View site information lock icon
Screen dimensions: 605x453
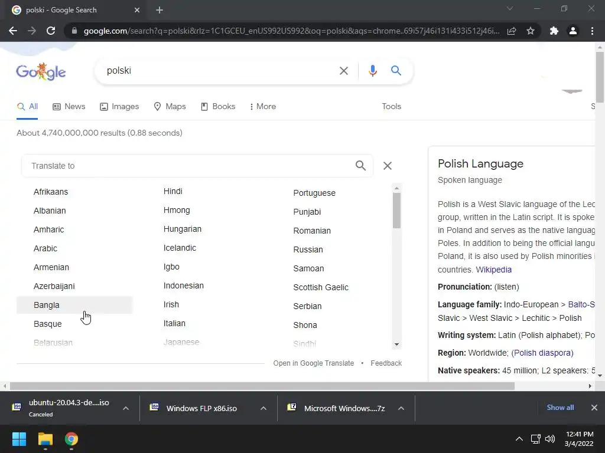click(x=74, y=31)
